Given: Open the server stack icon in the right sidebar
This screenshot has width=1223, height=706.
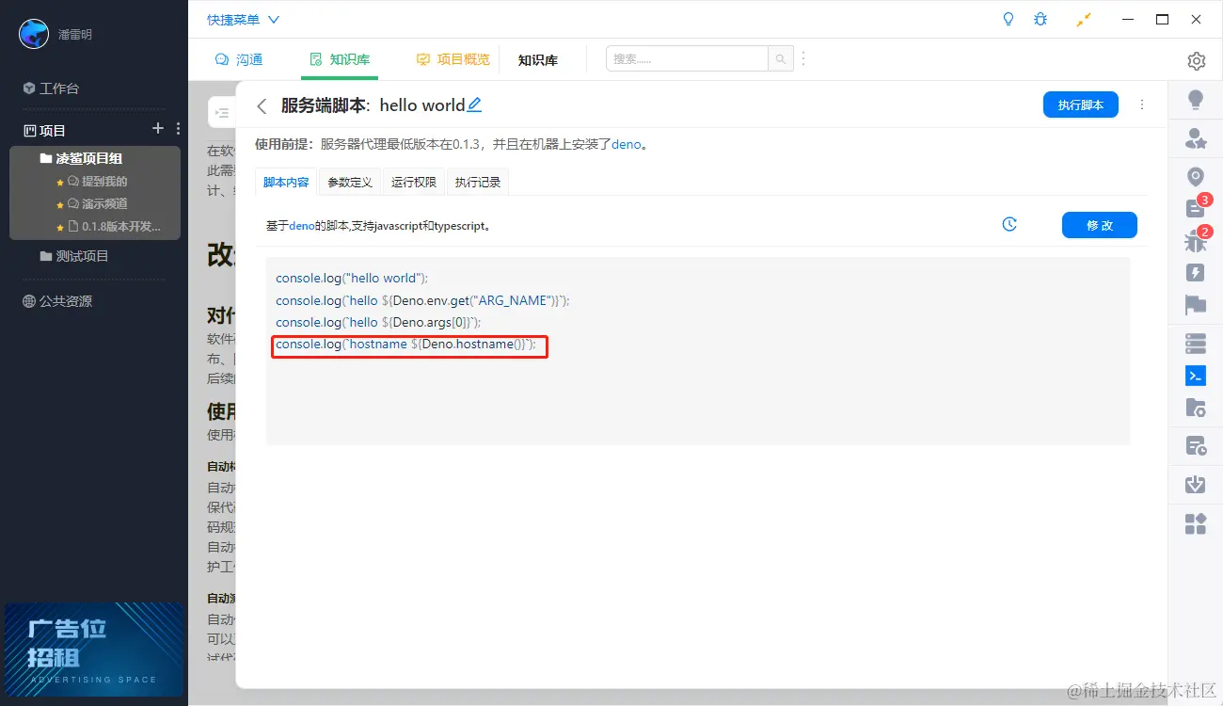Looking at the screenshot, I should tap(1196, 344).
